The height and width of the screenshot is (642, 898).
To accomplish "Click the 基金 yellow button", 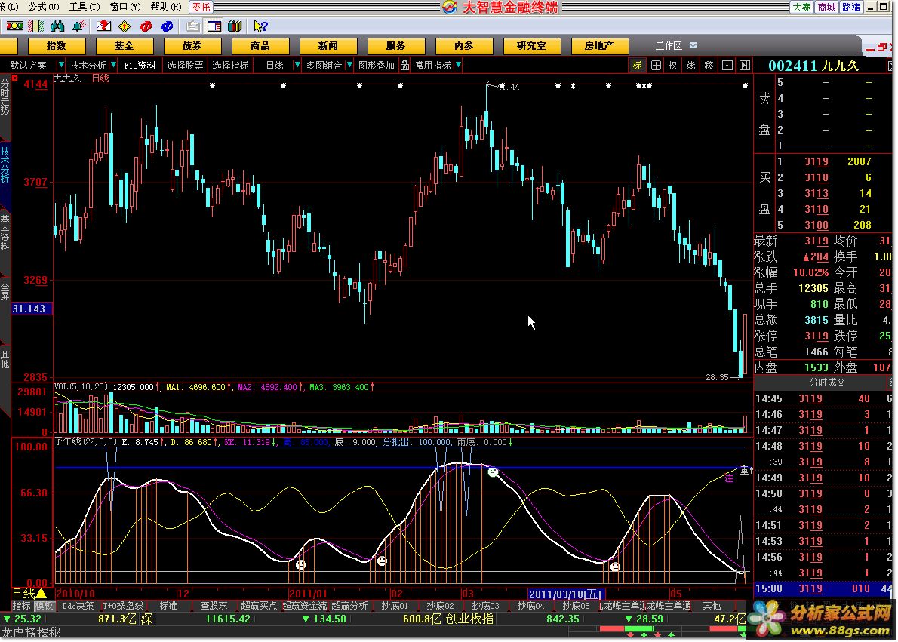I will click(x=124, y=46).
